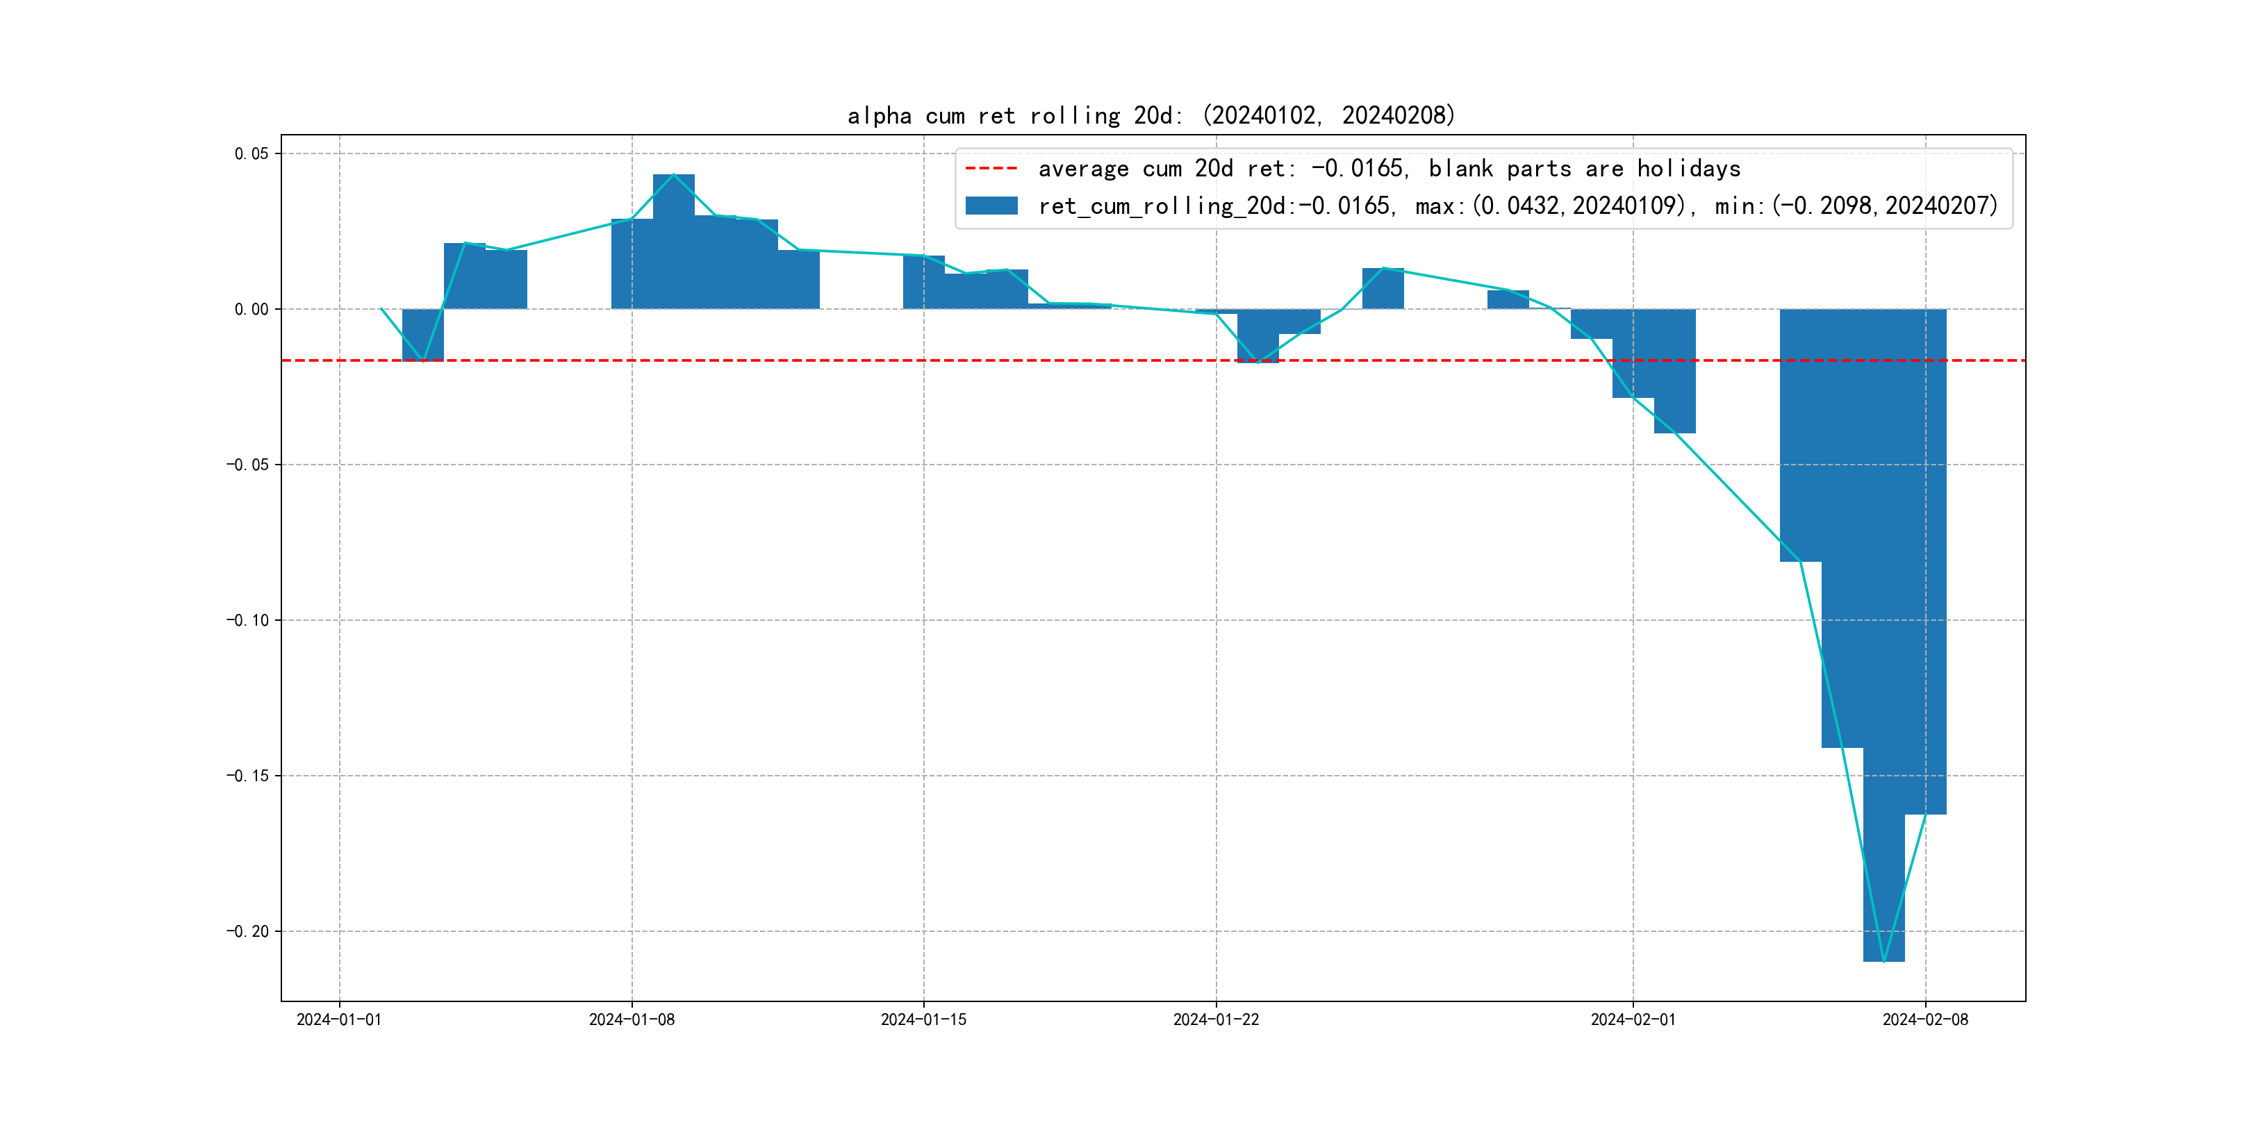Click the deepest negative bar at 20240207
This screenshot has width=2251, height=1125.
[x=1883, y=634]
